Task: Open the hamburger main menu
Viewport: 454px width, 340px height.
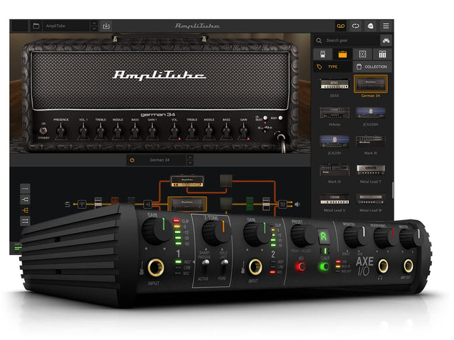Action: click(386, 26)
